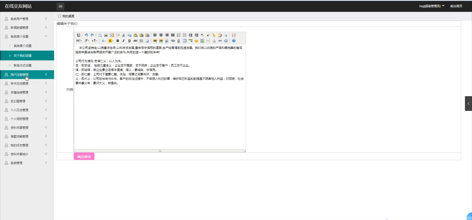The width and height of the screenshot is (472, 220).
Task: Click the scissors cut icon
Action: 124,35
